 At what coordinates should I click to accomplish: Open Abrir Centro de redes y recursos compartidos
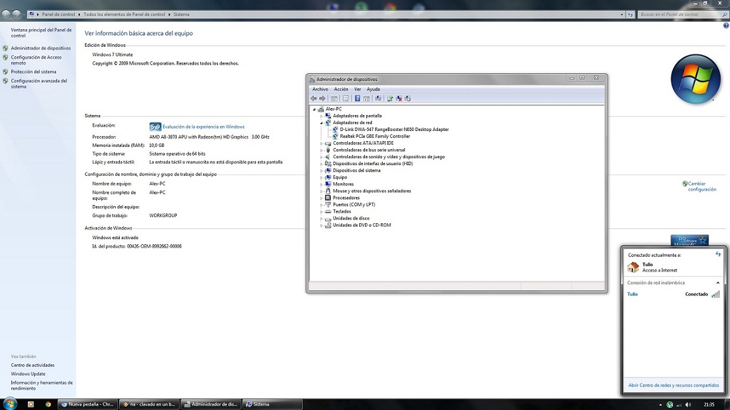[673, 385]
